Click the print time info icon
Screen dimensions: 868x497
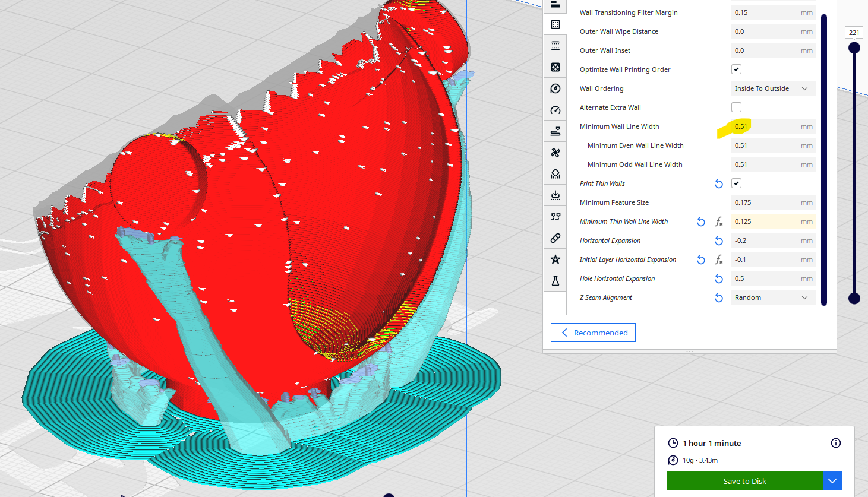(x=835, y=443)
